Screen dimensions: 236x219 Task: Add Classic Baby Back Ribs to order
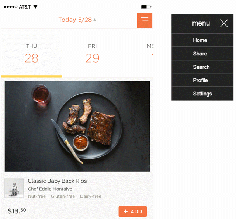point(132,212)
